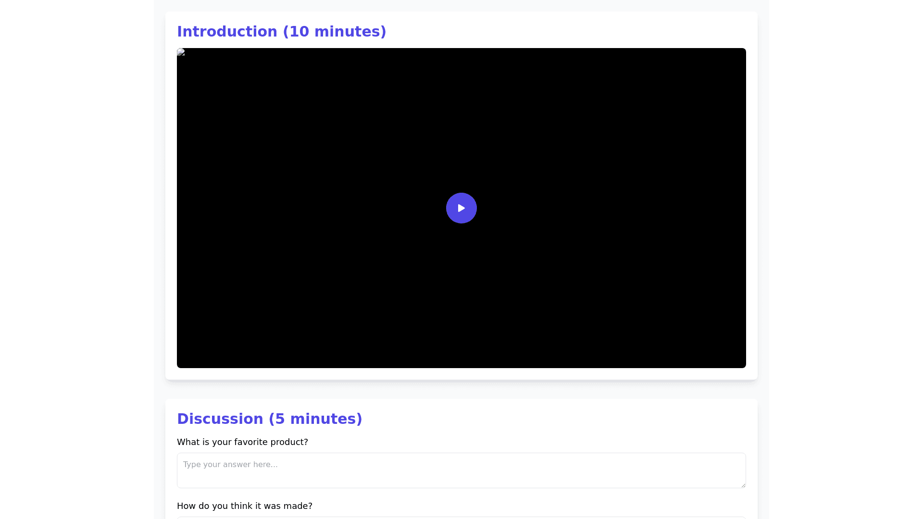923x519 pixels.
Task: Play the Introduction video
Action: (461, 208)
